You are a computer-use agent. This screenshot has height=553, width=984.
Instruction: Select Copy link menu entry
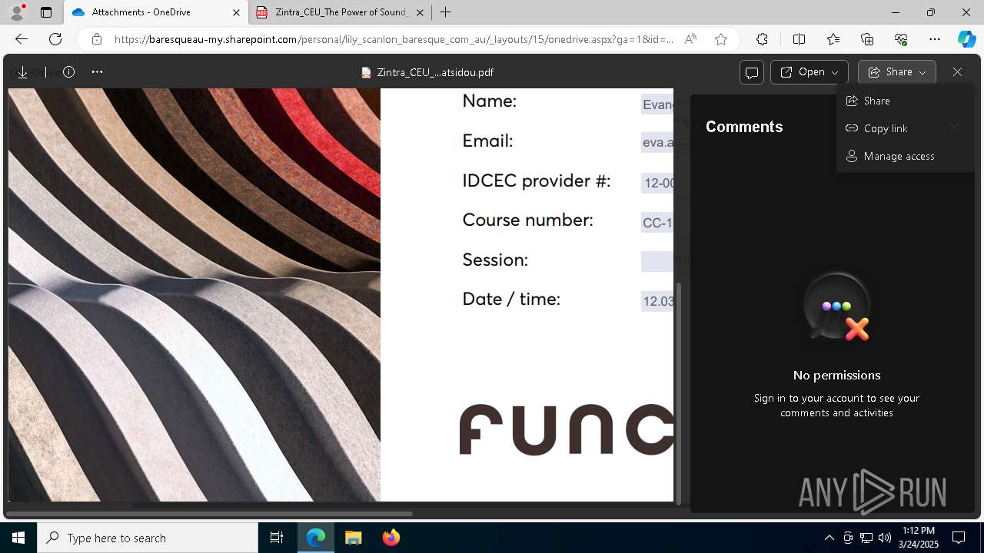(905, 128)
